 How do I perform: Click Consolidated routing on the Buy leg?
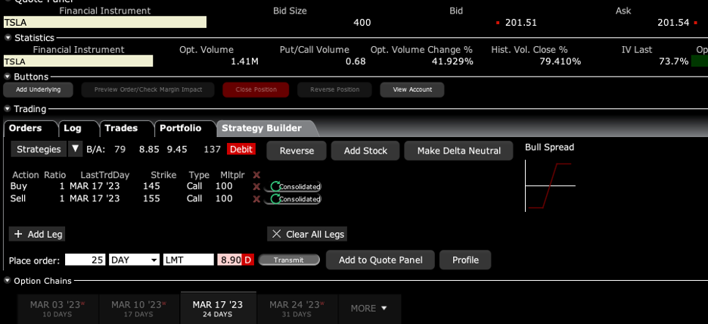click(x=292, y=186)
